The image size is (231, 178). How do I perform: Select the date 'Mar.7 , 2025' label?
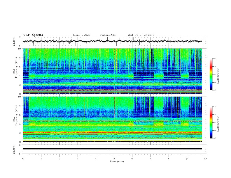click(81, 35)
